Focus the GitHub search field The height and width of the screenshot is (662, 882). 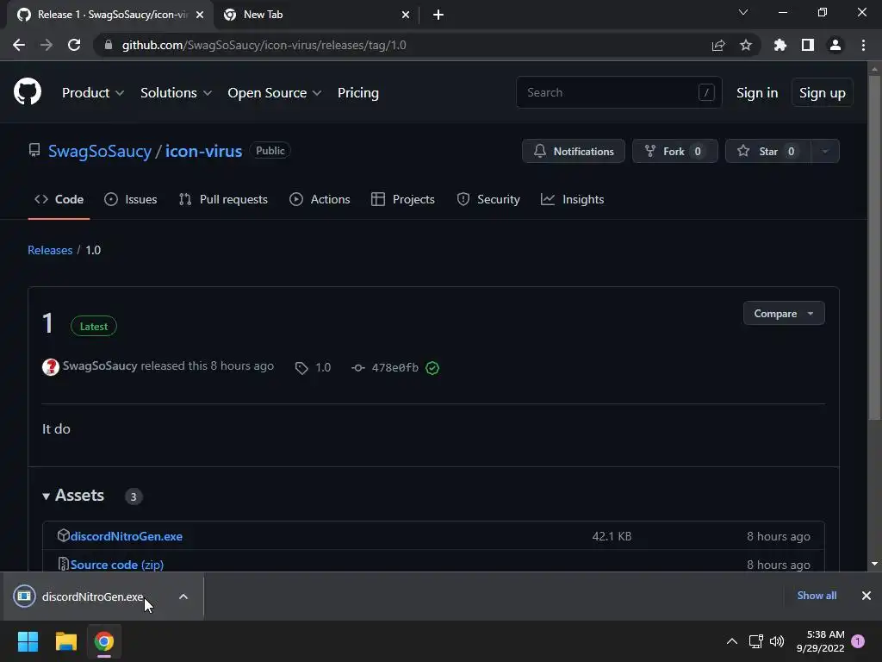pos(618,92)
